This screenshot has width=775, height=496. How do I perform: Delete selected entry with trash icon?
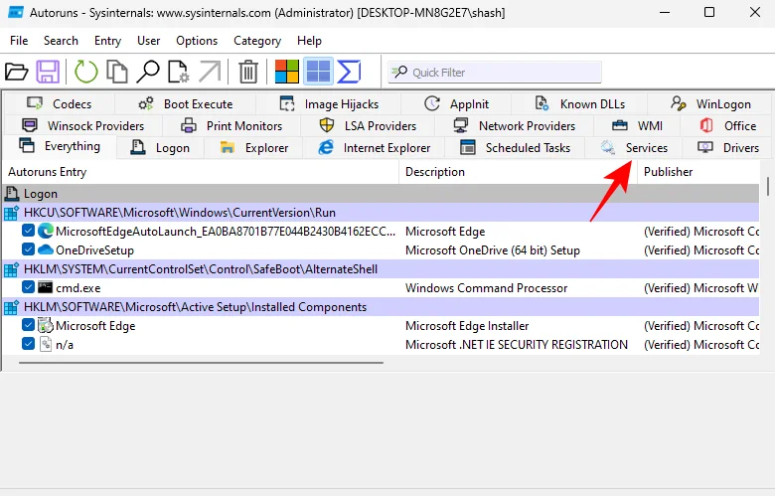click(248, 72)
